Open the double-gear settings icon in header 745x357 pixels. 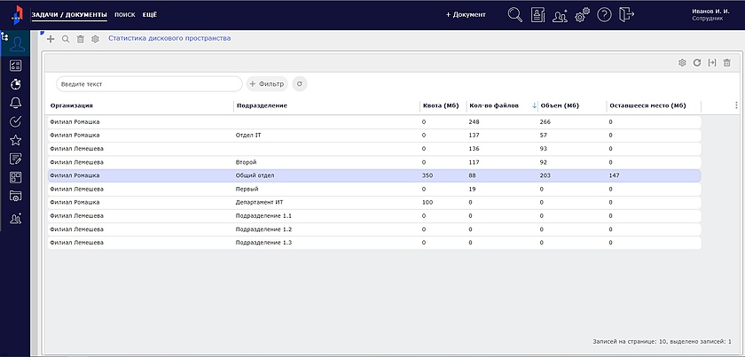coord(583,15)
